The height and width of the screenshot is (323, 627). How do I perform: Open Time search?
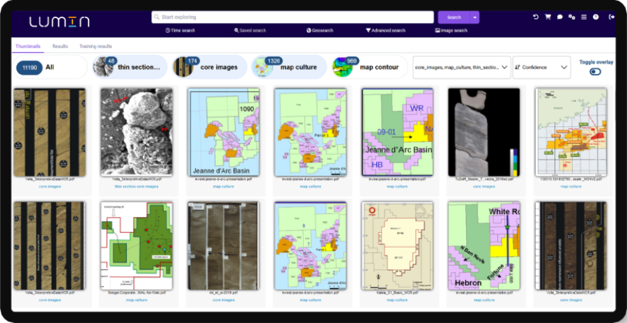179,31
